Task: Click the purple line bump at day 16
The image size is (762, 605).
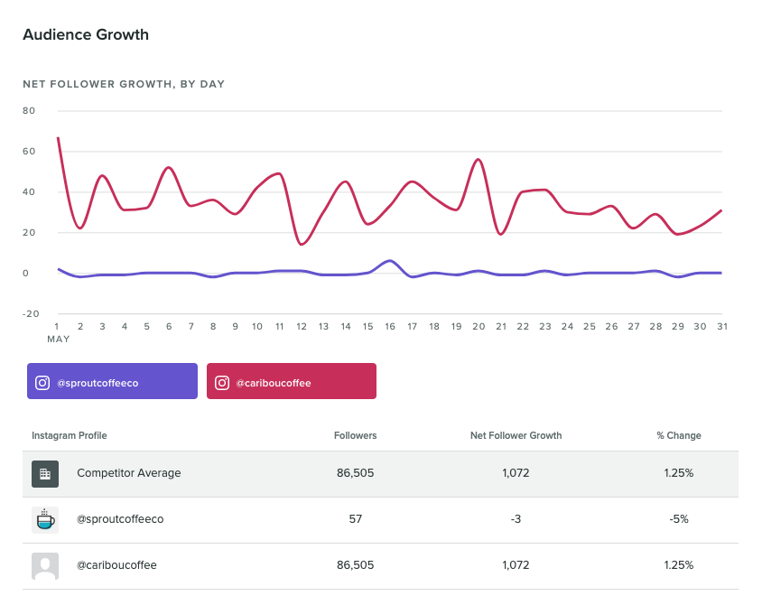Action: coord(389,261)
